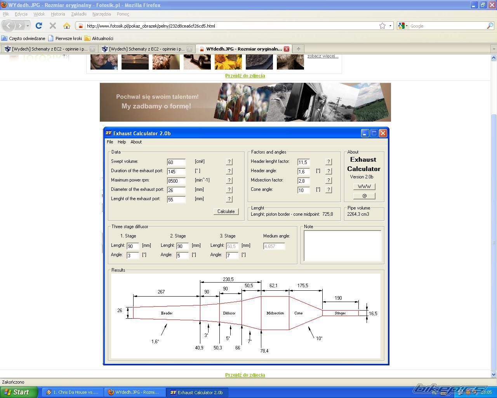Click the Firefox Reload page icon
This screenshot has width=497, height=398.
point(38,26)
